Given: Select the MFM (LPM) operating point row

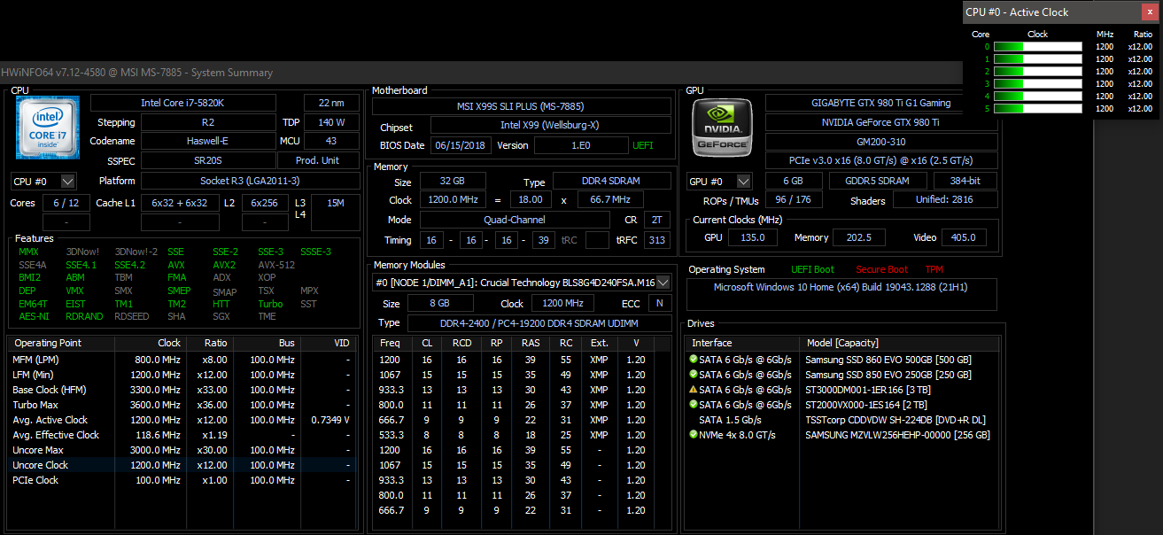Looking at the screenshot, I should click(x=182, y=360).
